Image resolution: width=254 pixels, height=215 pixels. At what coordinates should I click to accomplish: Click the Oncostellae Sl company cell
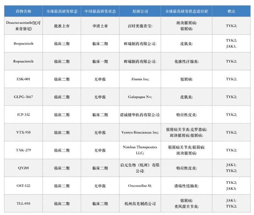pos(140,186)
